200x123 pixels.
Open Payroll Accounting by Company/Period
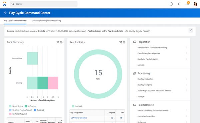(153, 111)
